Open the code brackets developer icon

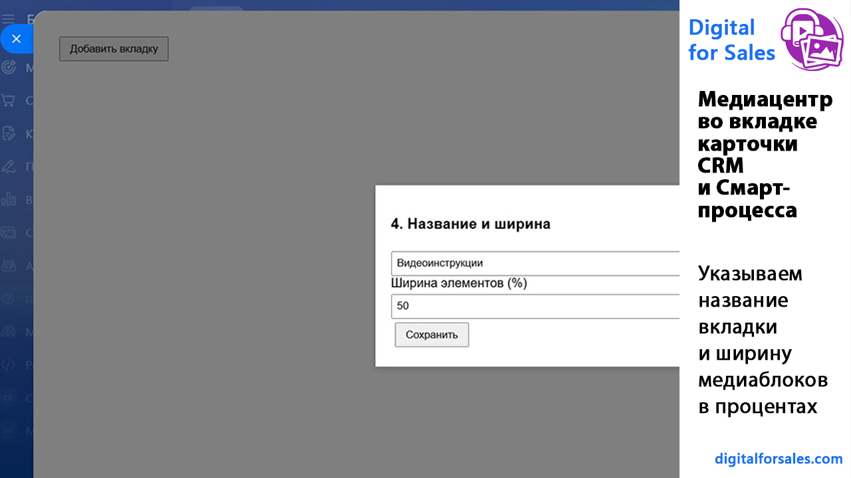9,364
